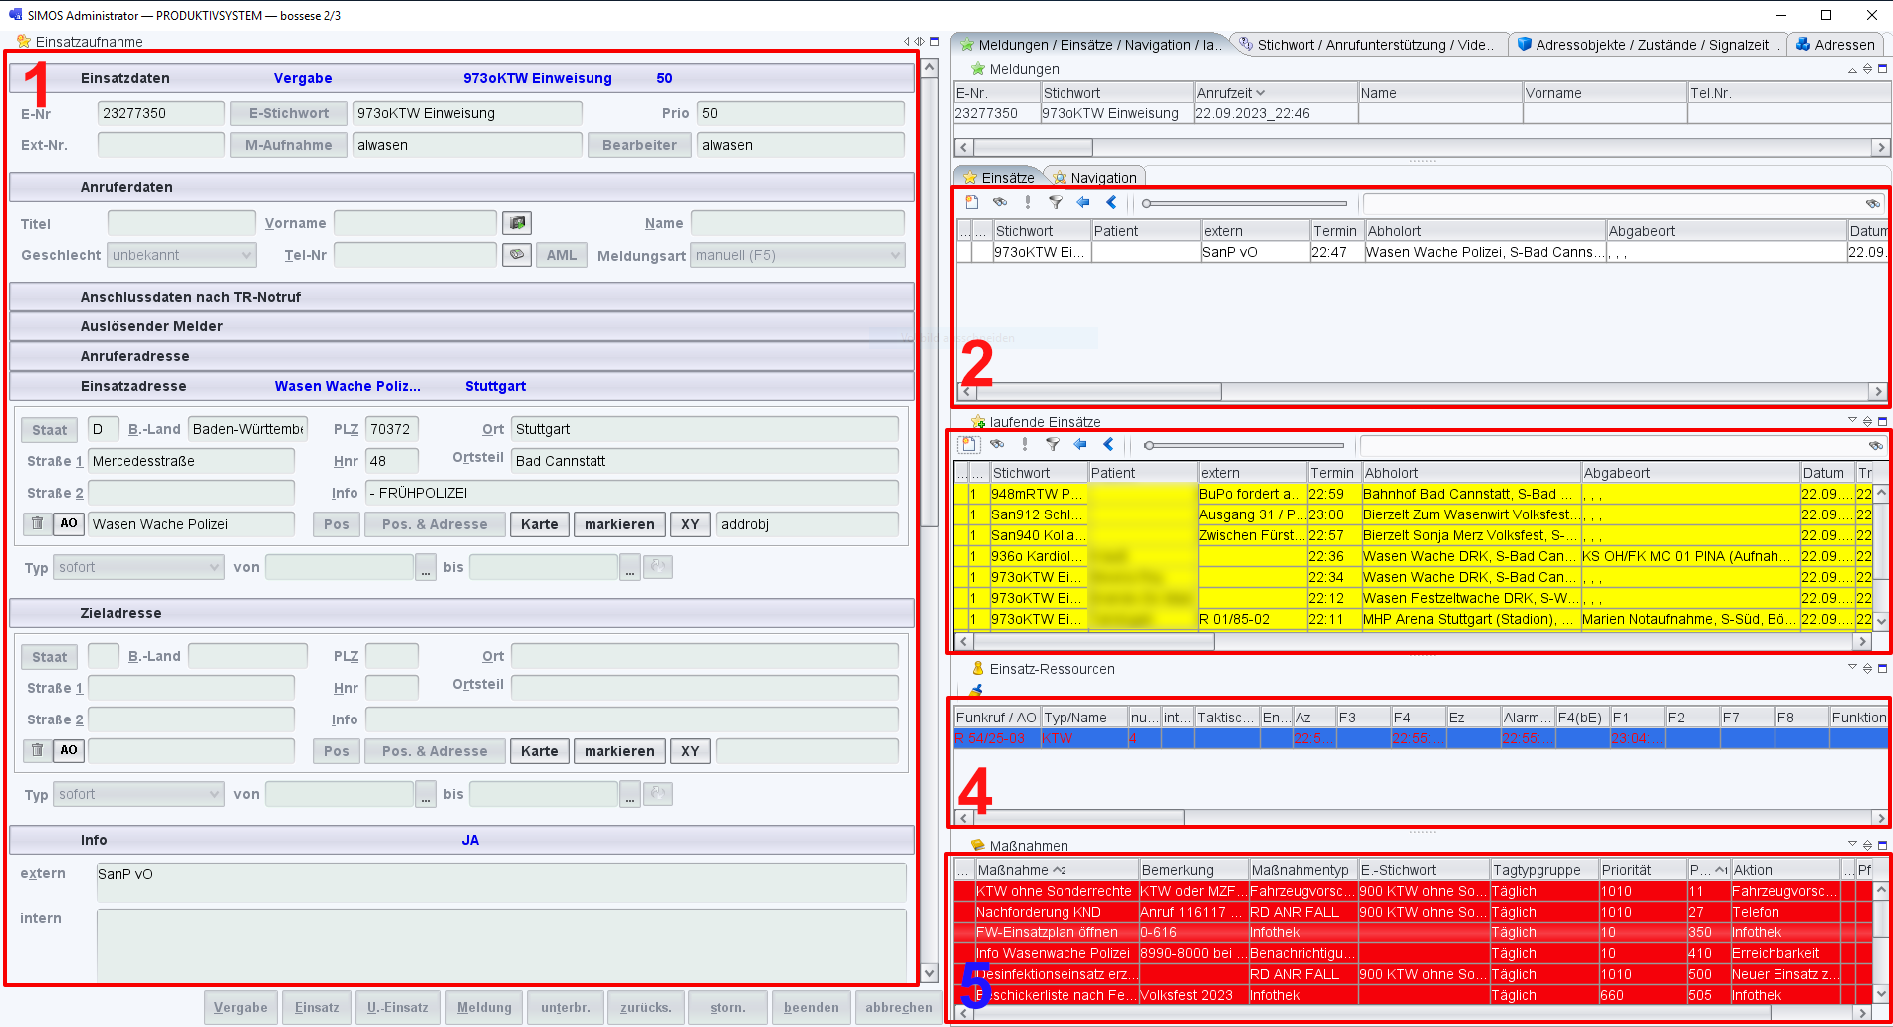Open the Meldungsart dropdown

(x=797, y=255)
